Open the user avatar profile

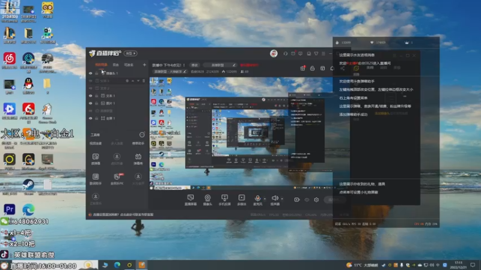click(x=274, y=53)
